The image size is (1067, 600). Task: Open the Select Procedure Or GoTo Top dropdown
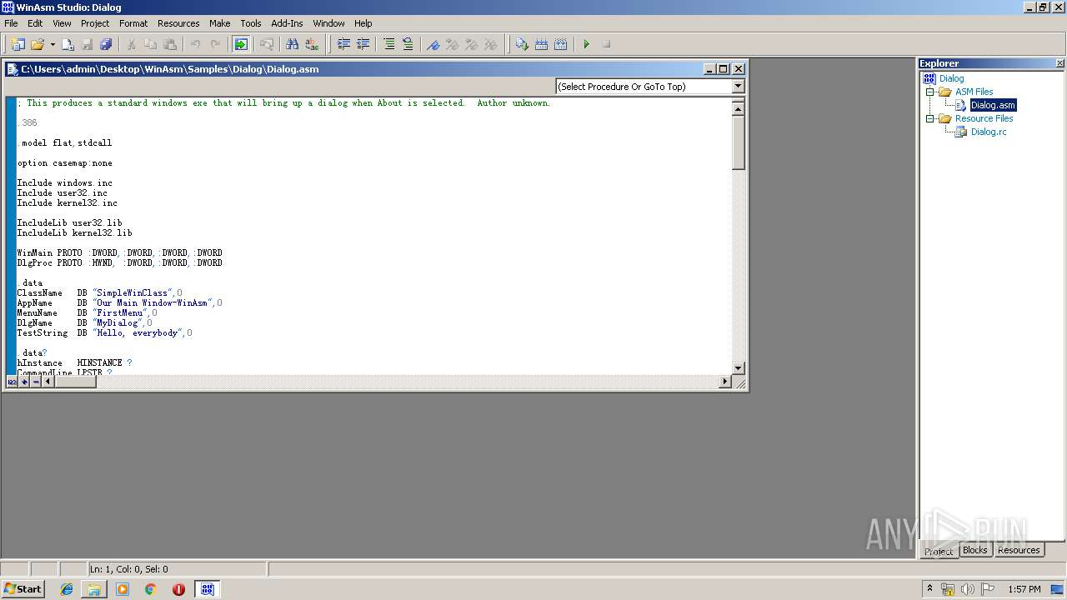point(738,87)
